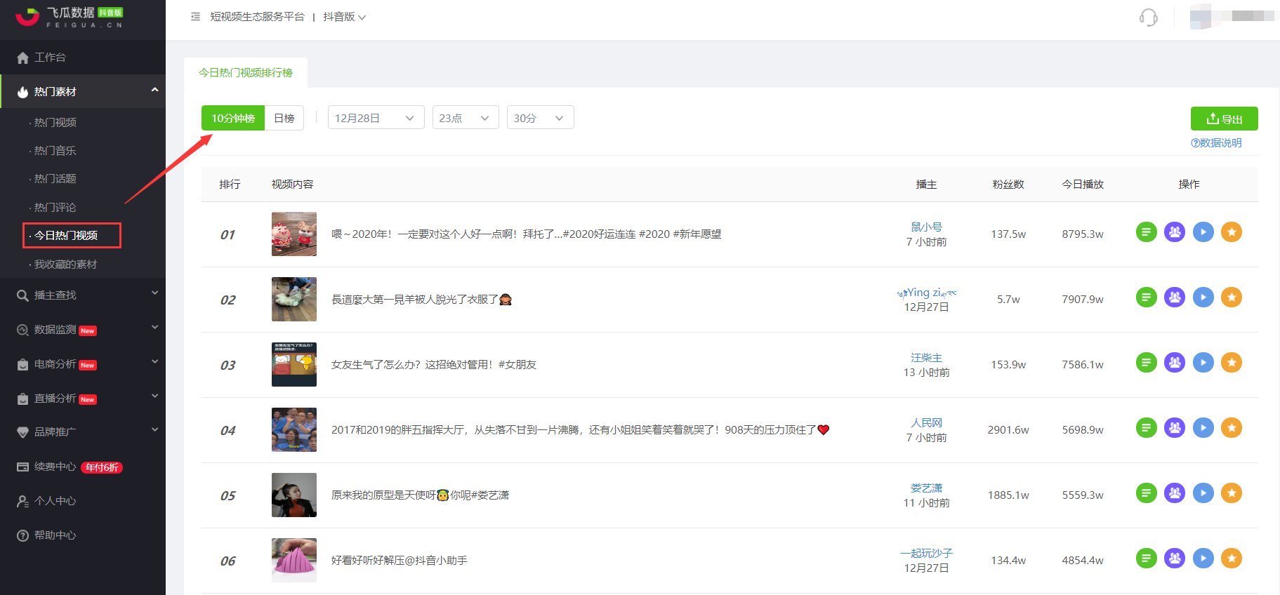Viewport: 1280px width, 595px height.
Task: Click play icon for Ying zi row
Action: click(x=1203, y=297)
